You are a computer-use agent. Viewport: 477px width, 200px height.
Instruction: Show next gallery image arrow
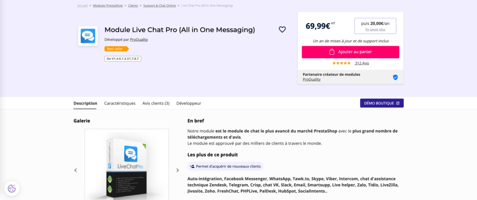177,170
